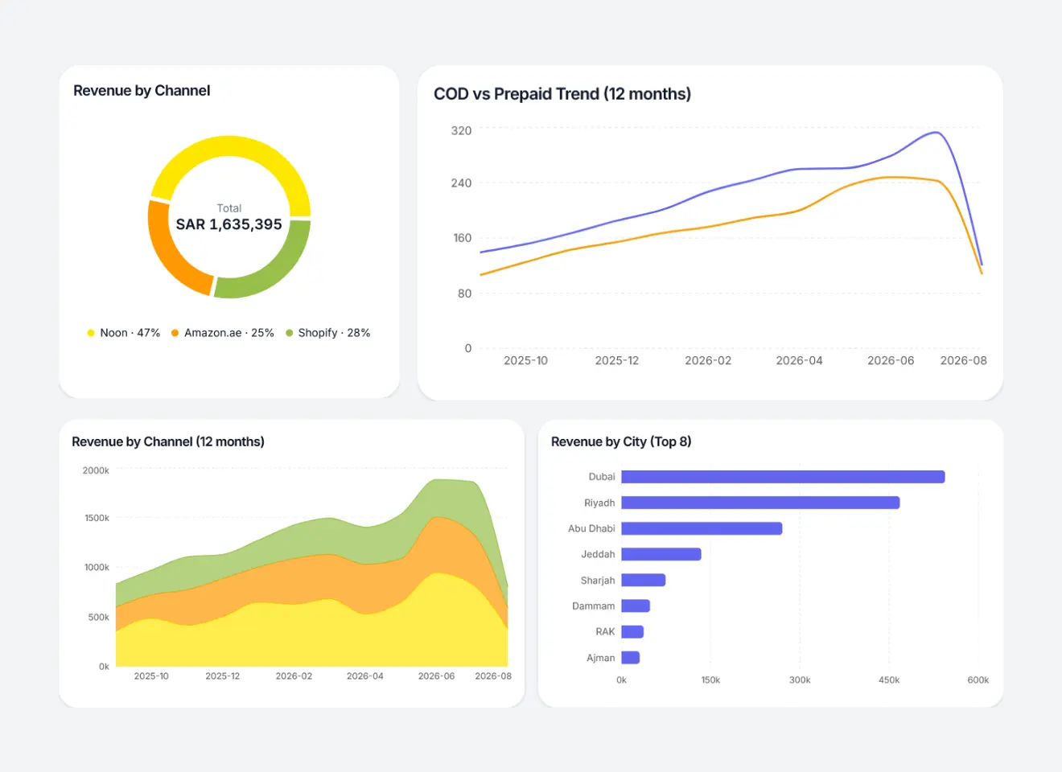Click the 2026-04 label in area chart
The image size is (1062, 772).
tap(364, 675)
